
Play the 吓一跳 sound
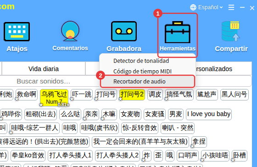point(82,95)
